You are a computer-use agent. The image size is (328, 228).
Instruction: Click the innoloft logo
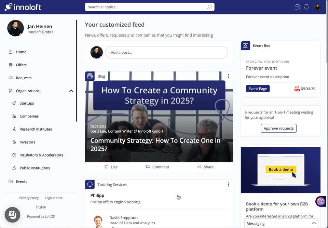[x=23, y=7]
